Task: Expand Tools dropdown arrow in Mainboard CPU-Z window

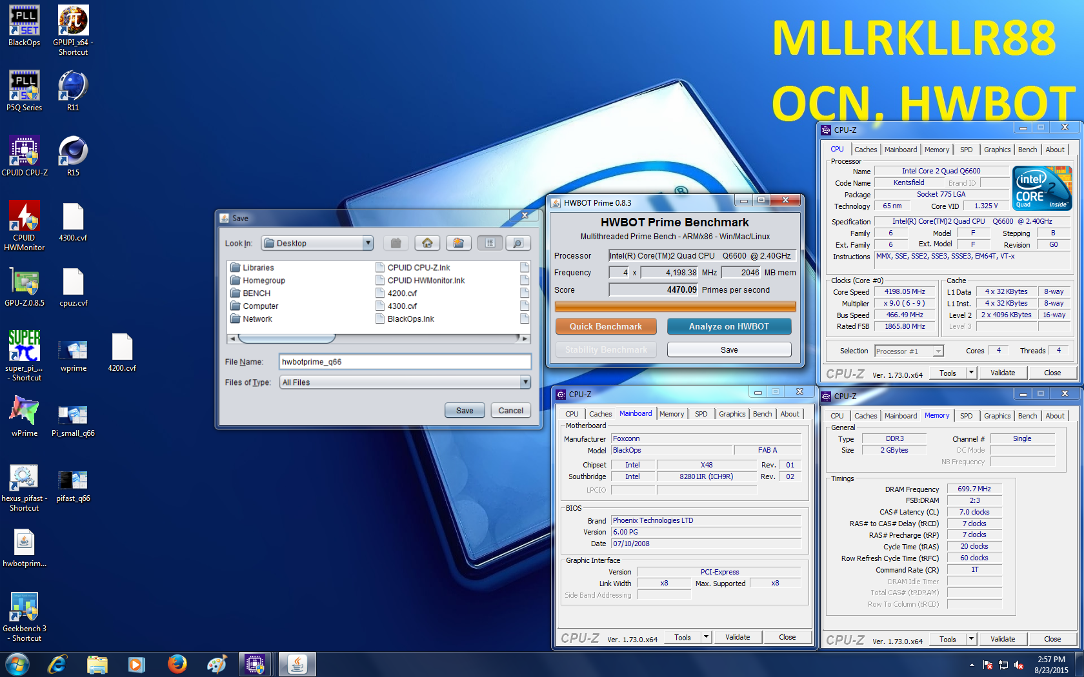Action: (706, 637)
